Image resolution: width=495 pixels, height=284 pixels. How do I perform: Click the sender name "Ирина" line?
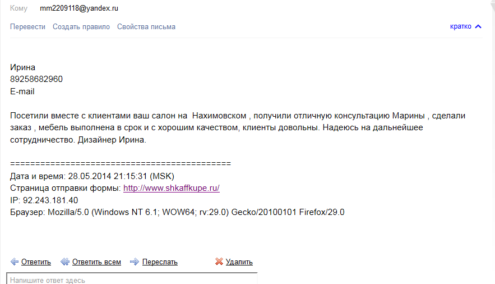click(23, 67)
